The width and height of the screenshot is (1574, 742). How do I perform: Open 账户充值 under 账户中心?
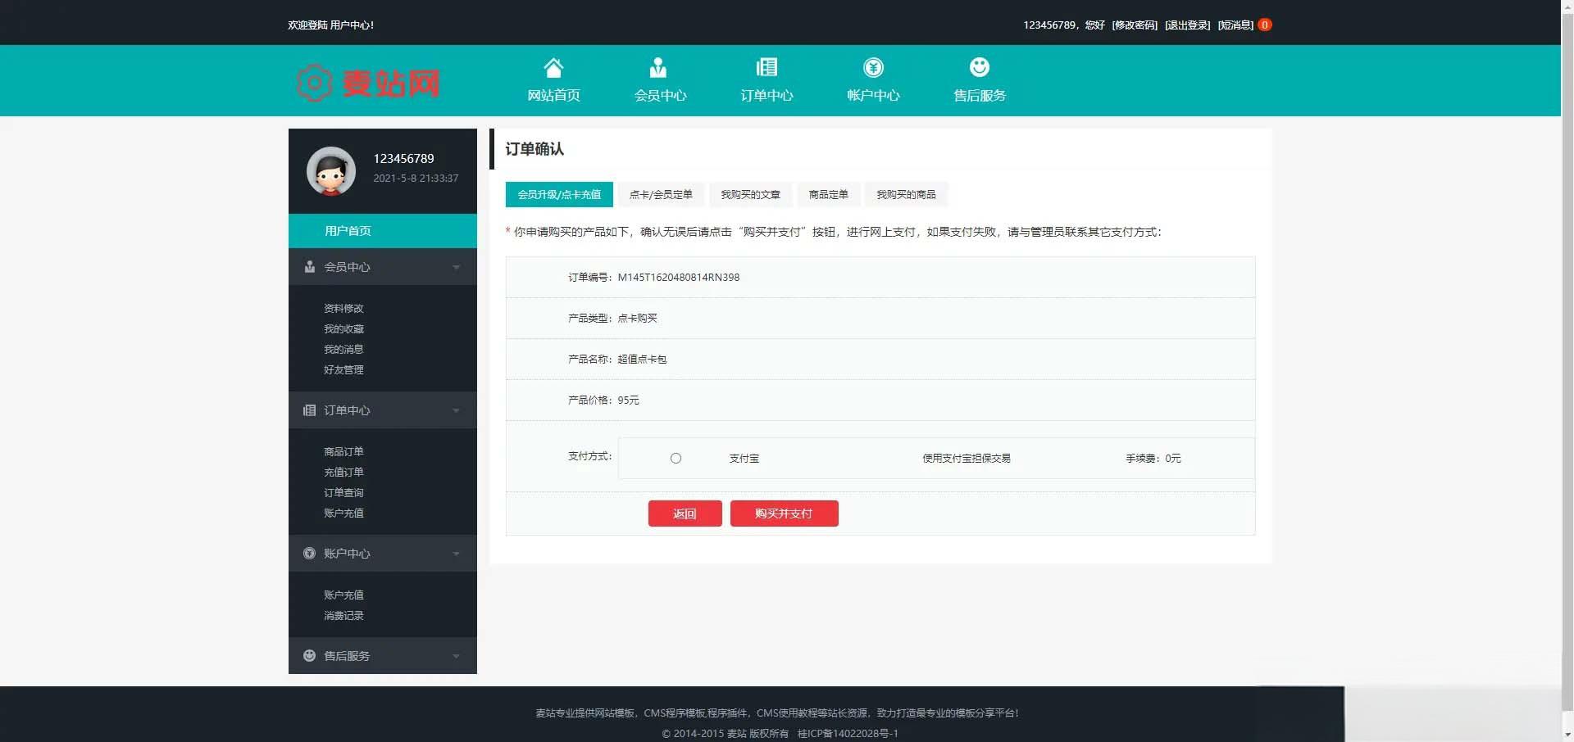[x=343, y=595]
